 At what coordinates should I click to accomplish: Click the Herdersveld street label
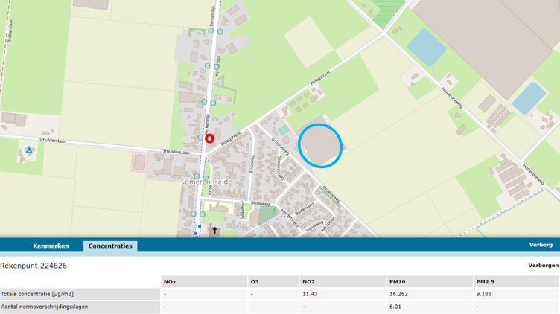coord(289,218)
